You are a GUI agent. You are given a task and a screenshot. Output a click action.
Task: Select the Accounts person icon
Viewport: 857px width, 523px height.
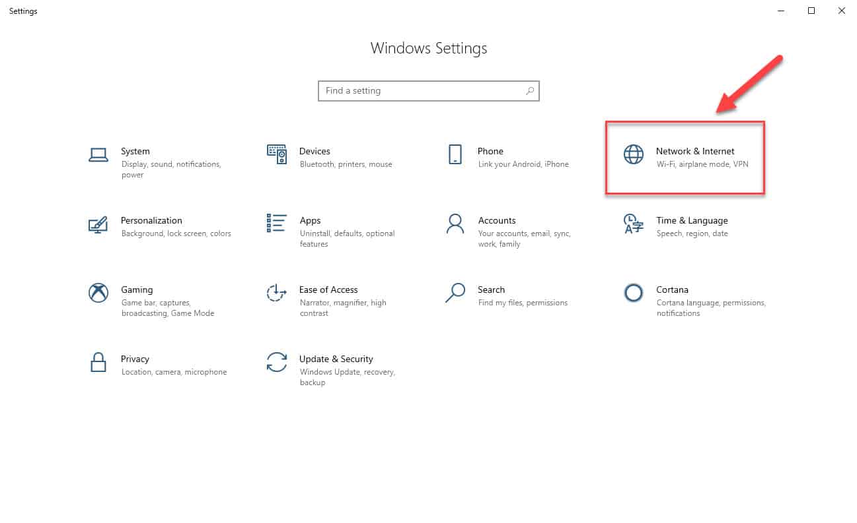click(x=455, y=224)
